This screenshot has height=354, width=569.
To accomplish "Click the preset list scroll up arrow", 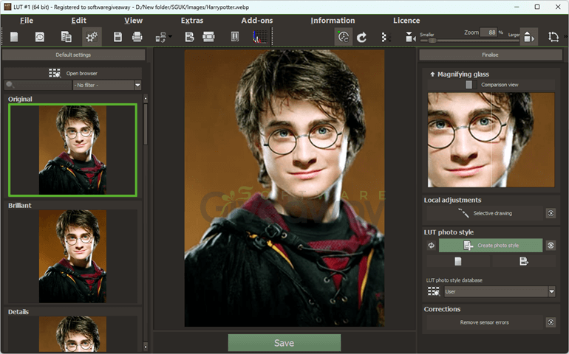I will pos(146,99).
